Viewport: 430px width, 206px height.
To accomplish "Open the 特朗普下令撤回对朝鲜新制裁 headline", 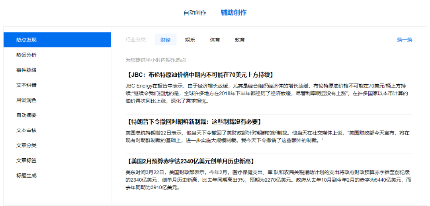I will 194,122.
